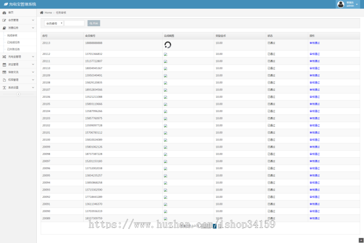Open the 会员编号 search field dropdown
Screen dimensions: 364x243
[x=54, y=23]
